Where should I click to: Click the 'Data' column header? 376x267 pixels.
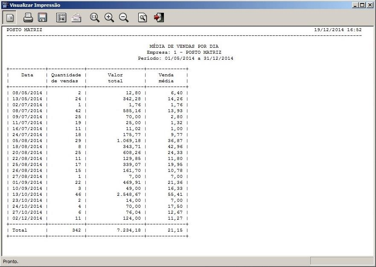click(x=27, y=75)
